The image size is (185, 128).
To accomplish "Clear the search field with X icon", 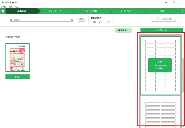I will (x=72, y=20).
